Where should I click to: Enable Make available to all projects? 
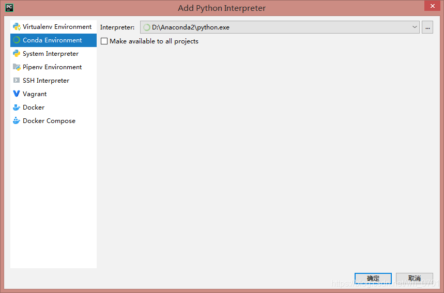104,41
